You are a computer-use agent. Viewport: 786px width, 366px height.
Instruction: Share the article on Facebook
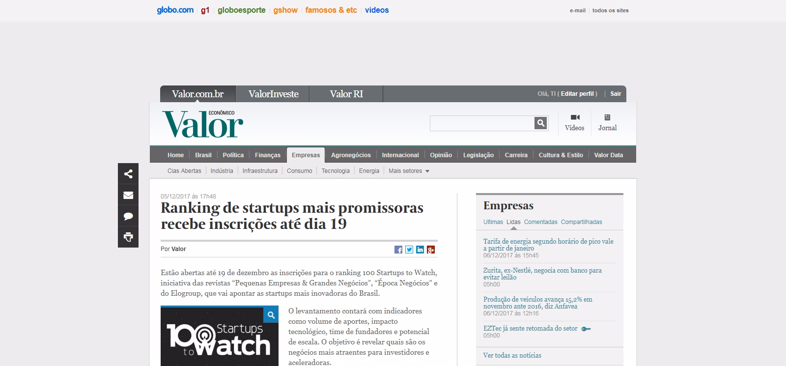pos(398,250)
